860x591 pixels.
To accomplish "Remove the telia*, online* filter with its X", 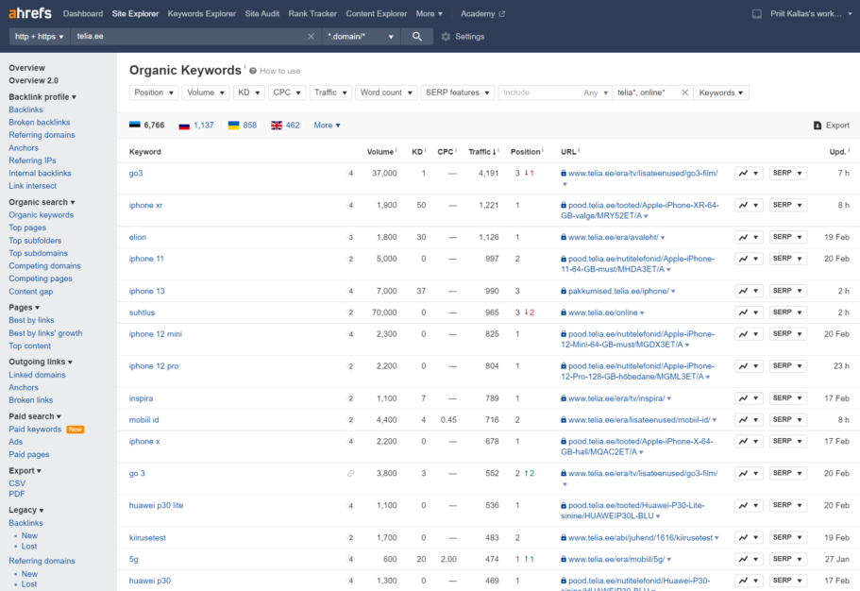I will pos(685,92).
